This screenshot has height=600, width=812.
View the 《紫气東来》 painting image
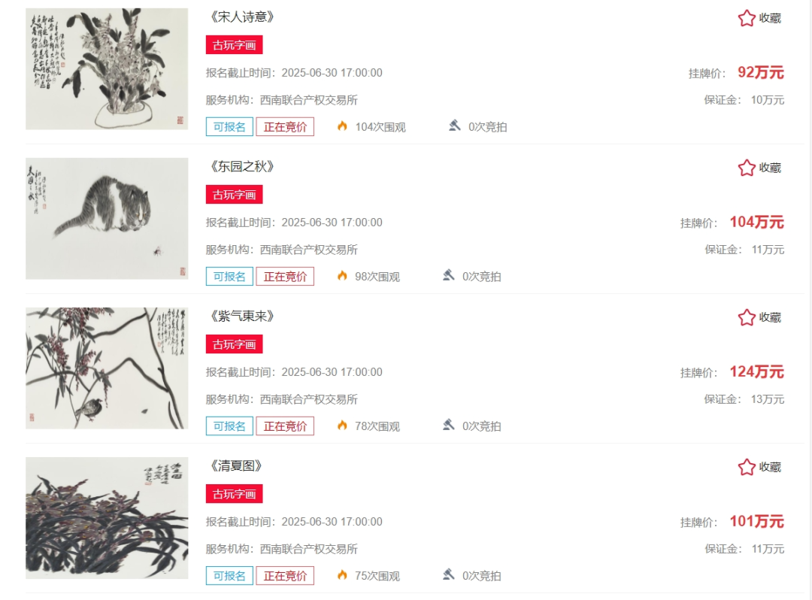[107, 368]
